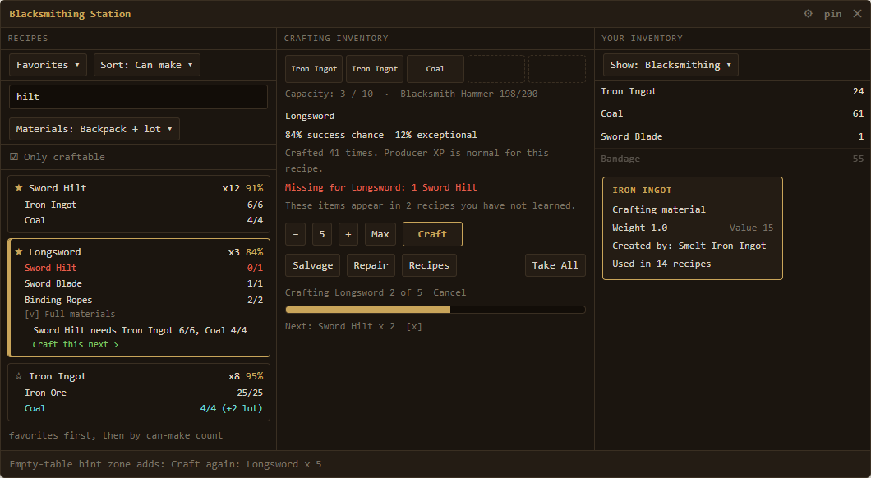Click Used in 14 recipes text
871x478 pixels.
(661, 264)
